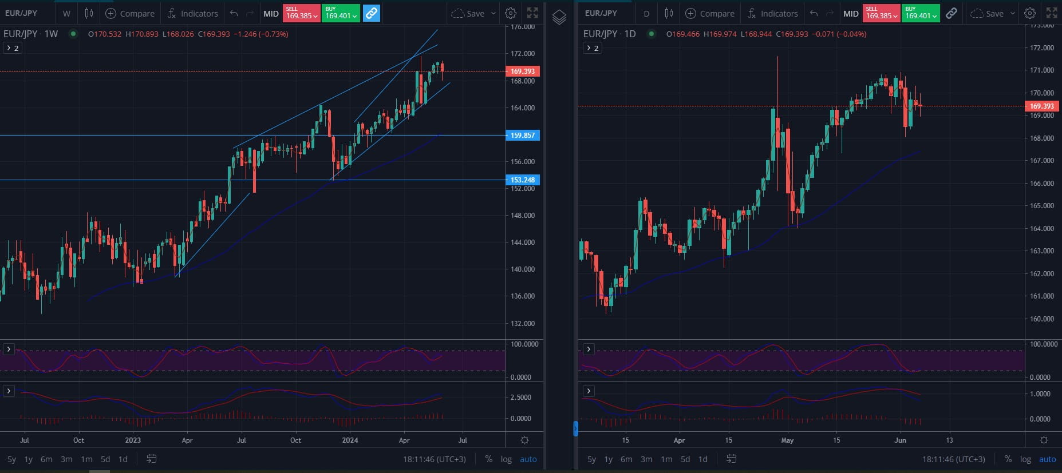Open Indicators in left chart toolbar
1062x473 pixels.
192,13
